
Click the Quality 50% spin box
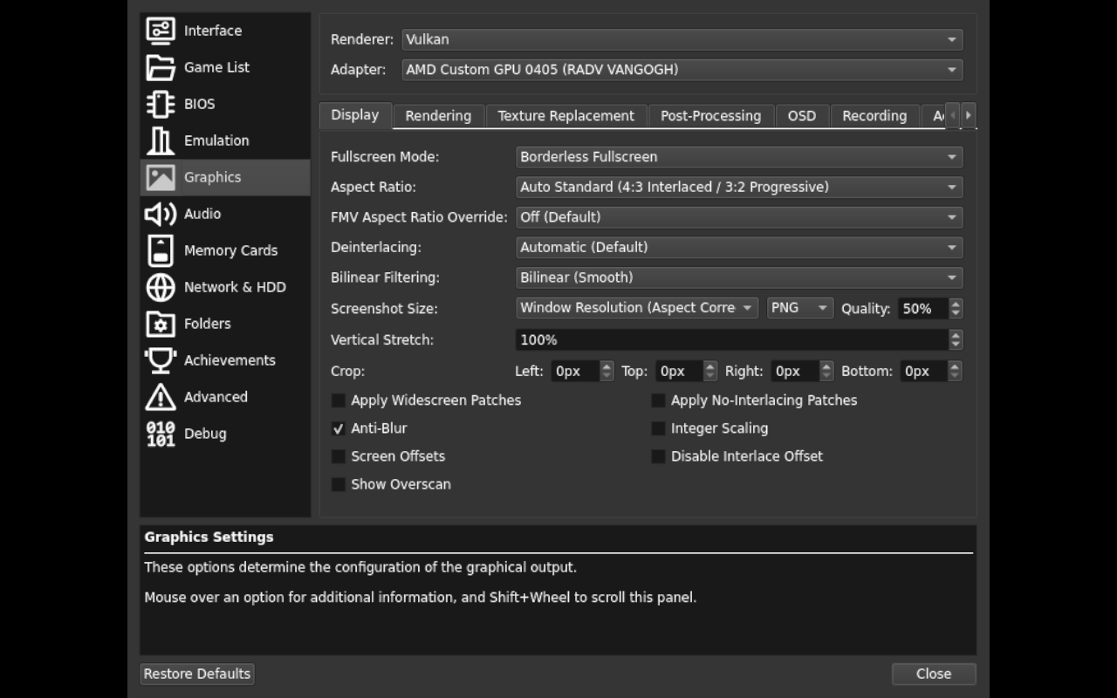930,308
